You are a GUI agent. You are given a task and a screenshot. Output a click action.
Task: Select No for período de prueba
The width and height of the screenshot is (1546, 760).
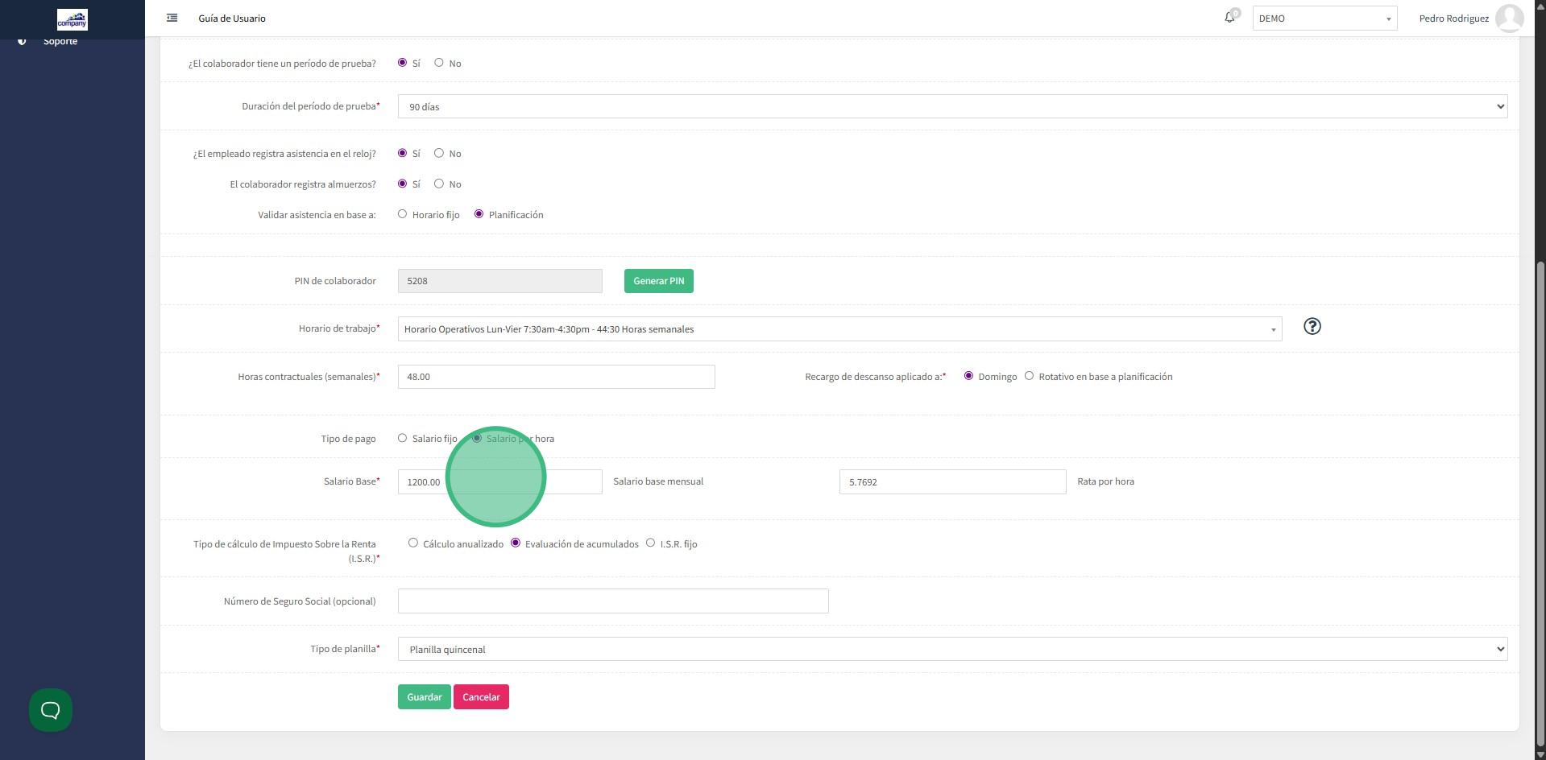(x=439, y=63)
